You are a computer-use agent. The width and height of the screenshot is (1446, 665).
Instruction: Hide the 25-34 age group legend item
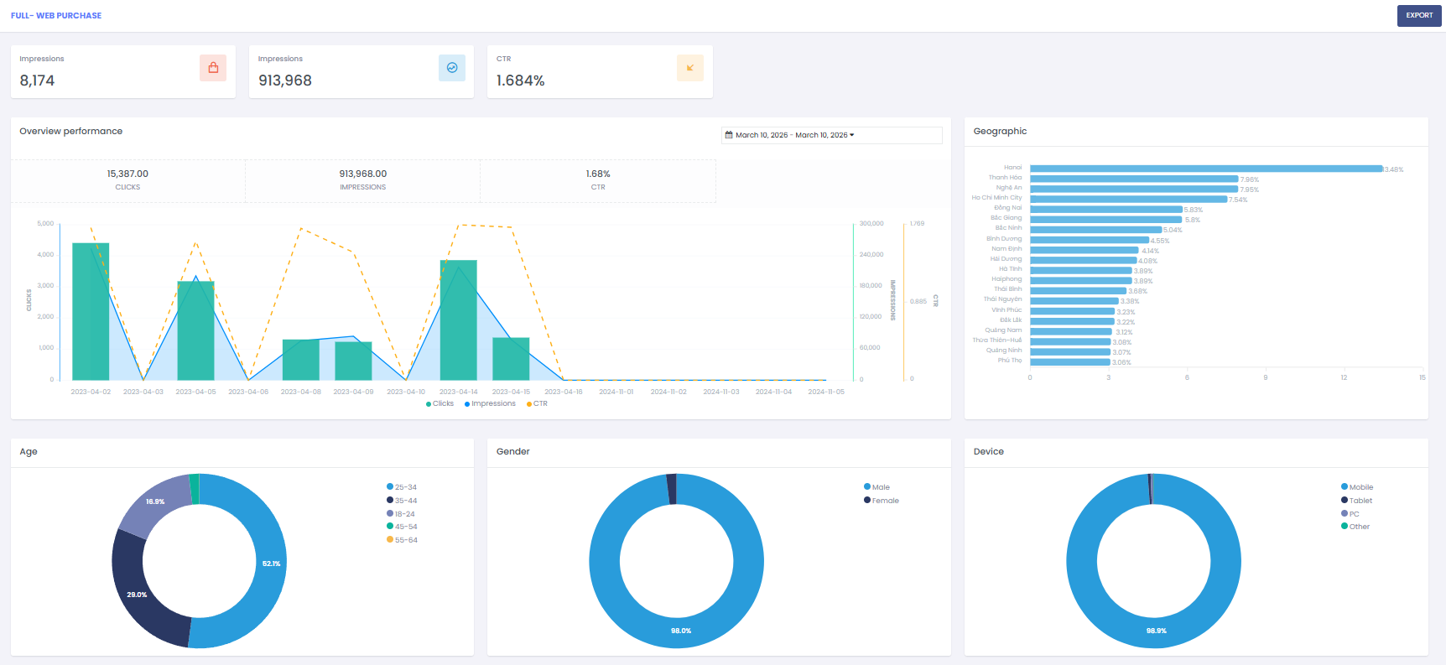click(x=402, y=487)
